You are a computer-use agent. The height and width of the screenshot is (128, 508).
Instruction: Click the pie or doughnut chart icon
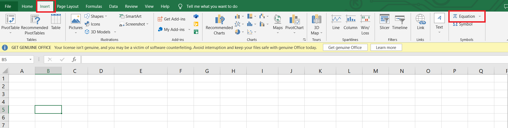click(x=237, y=32)
